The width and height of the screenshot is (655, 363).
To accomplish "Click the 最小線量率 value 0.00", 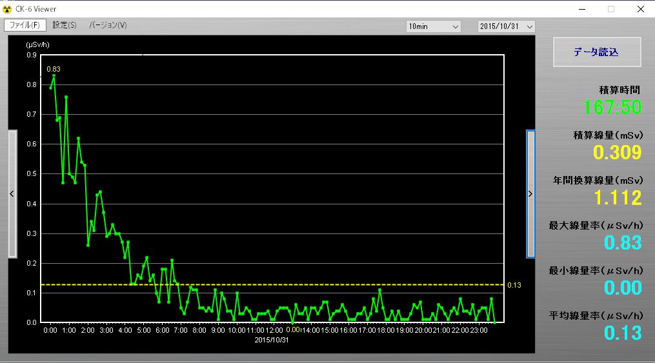I will click(x=623, y=288).
